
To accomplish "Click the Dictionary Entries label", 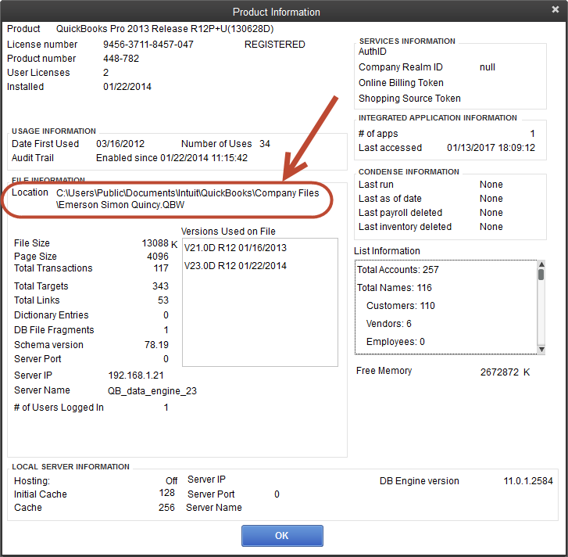I will pos(51,315).
